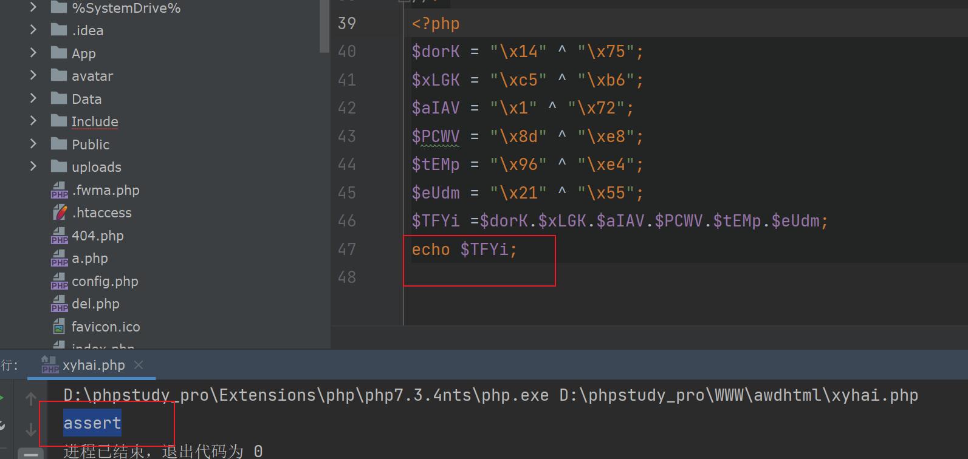Click the green rerun icon
Image resolution: width=968 pixels, height=459 pixels.
coord(2,398)
